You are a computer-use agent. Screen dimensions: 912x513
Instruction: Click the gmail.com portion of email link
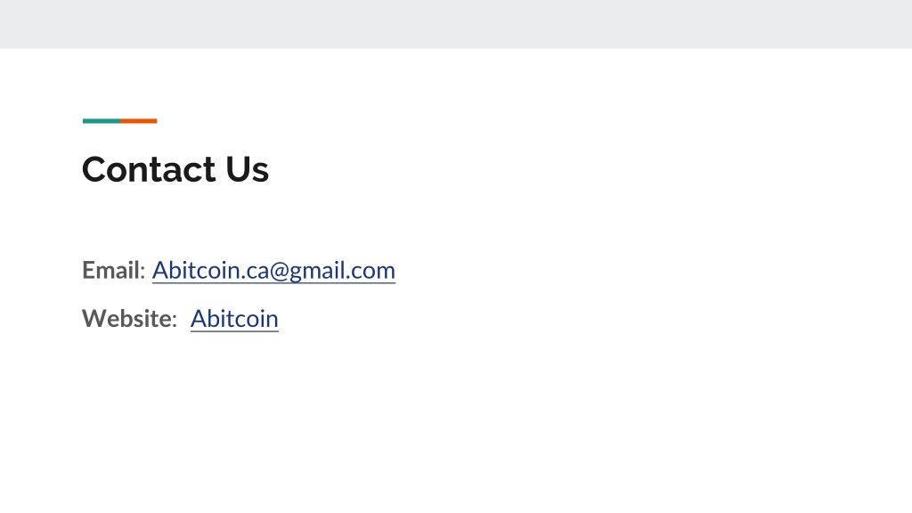tap(343, 271)
